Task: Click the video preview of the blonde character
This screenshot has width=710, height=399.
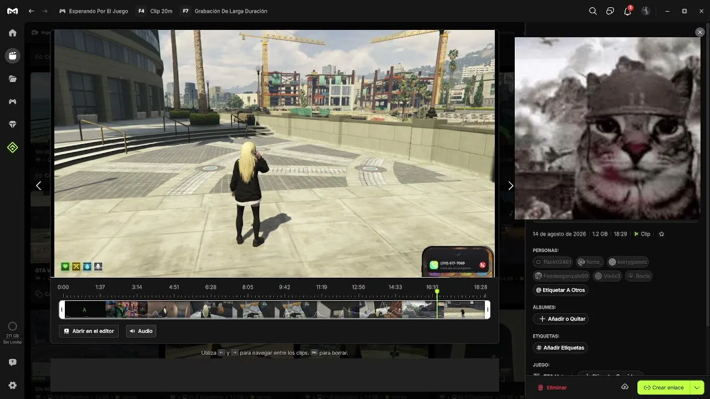Action: coord(274,153)
